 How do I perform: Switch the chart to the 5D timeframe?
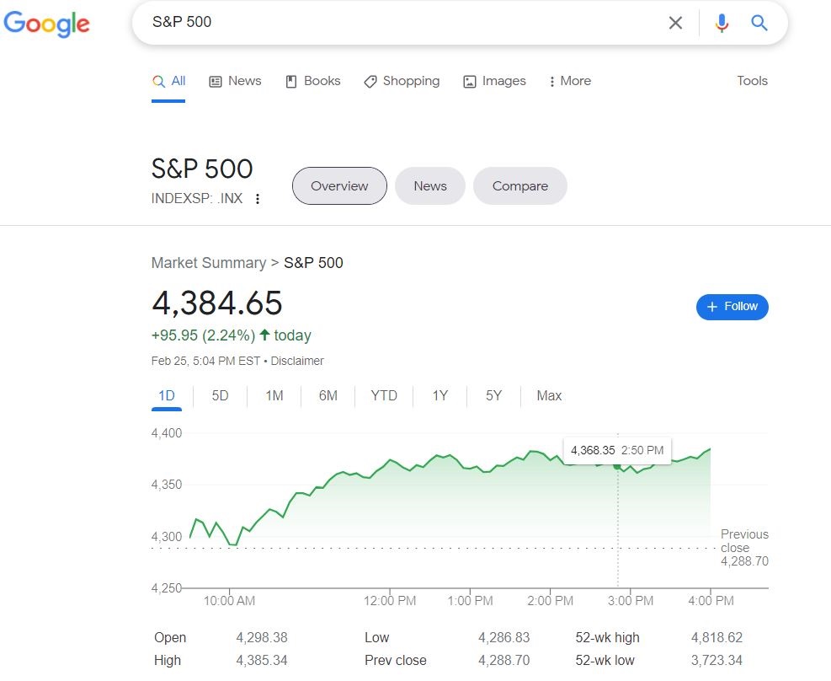pyautogui.click(x=220, y=395)
